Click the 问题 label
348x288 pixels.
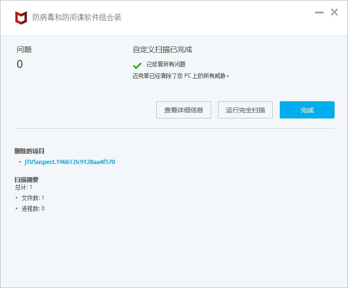(24, 49)
